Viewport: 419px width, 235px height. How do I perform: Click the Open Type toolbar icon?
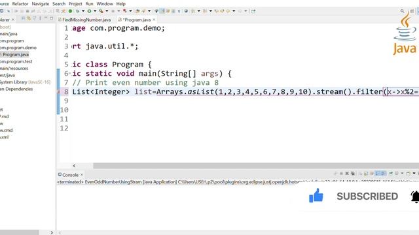tap(137, 11)
